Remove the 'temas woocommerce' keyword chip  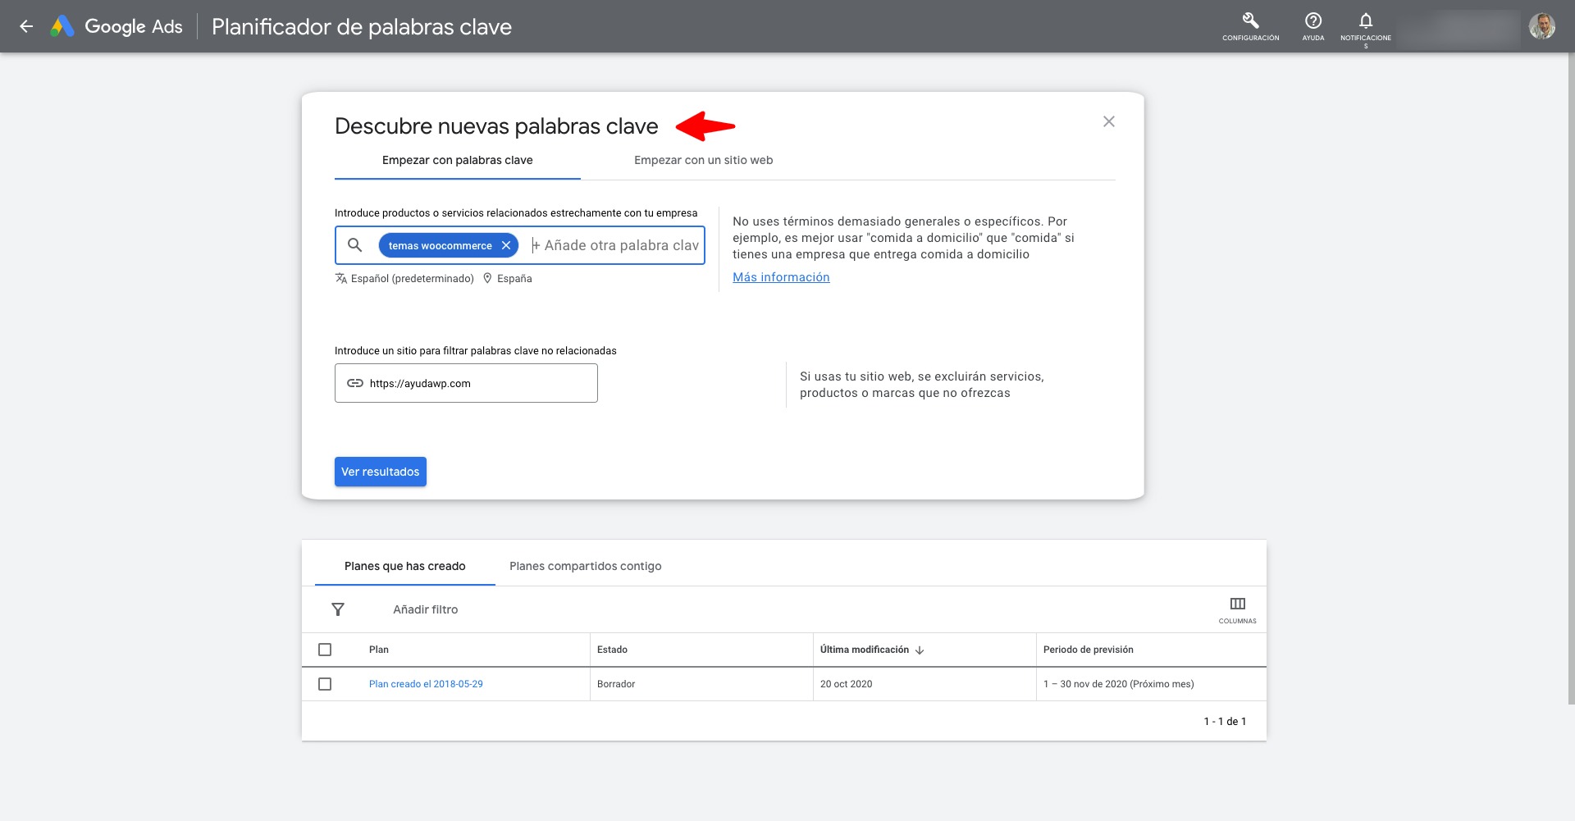(x=506, y=245)
